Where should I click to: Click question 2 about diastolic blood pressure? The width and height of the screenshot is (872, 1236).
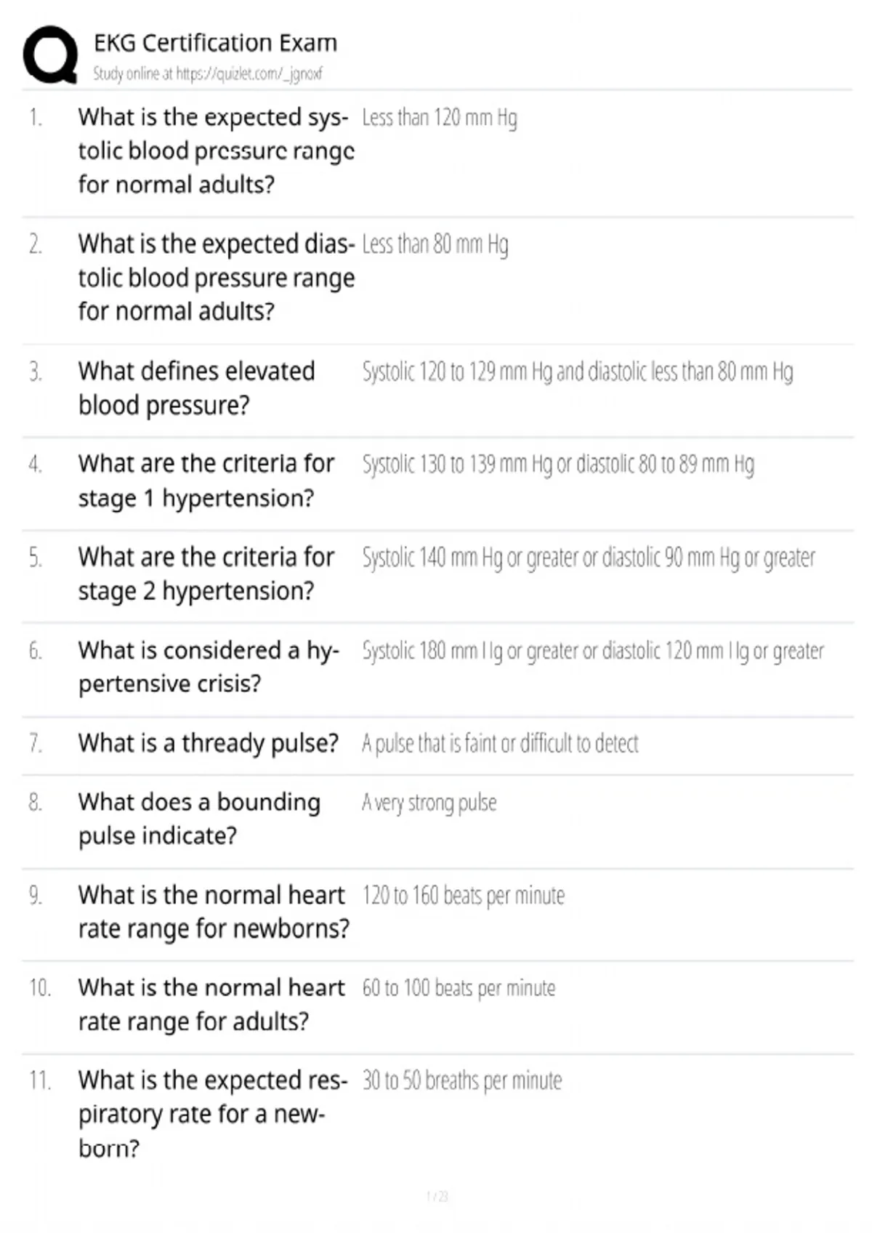(217, 277)
